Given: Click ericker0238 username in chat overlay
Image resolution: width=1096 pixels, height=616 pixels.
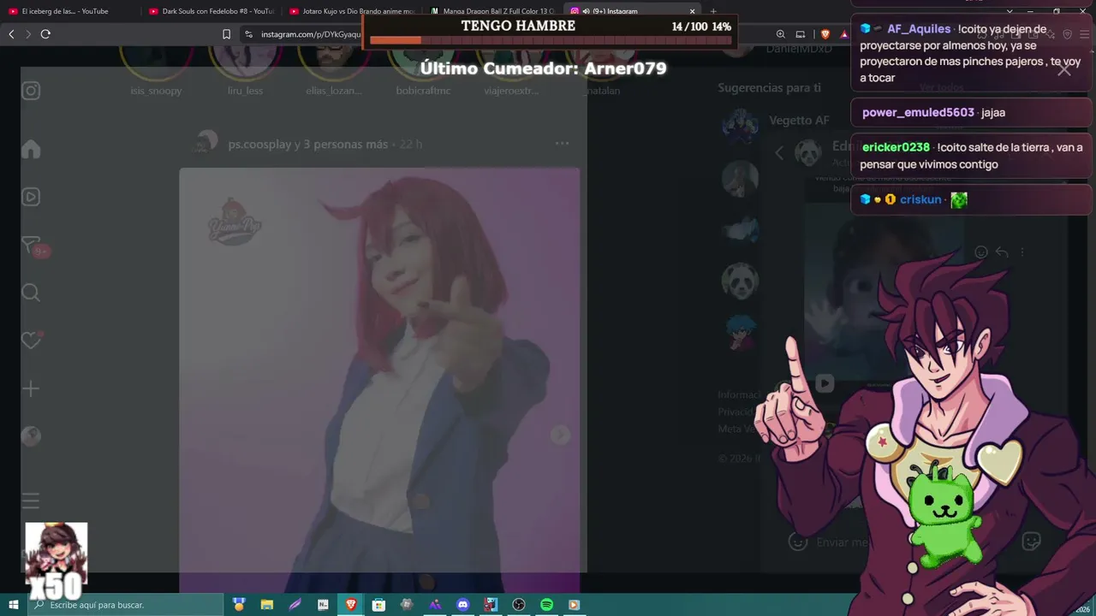Looking at the screenshot, I should [x=896, y=147].
